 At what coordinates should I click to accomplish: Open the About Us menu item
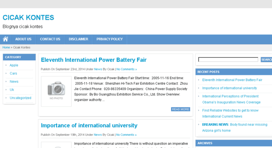pyautogui.click(x=23, y=39)
